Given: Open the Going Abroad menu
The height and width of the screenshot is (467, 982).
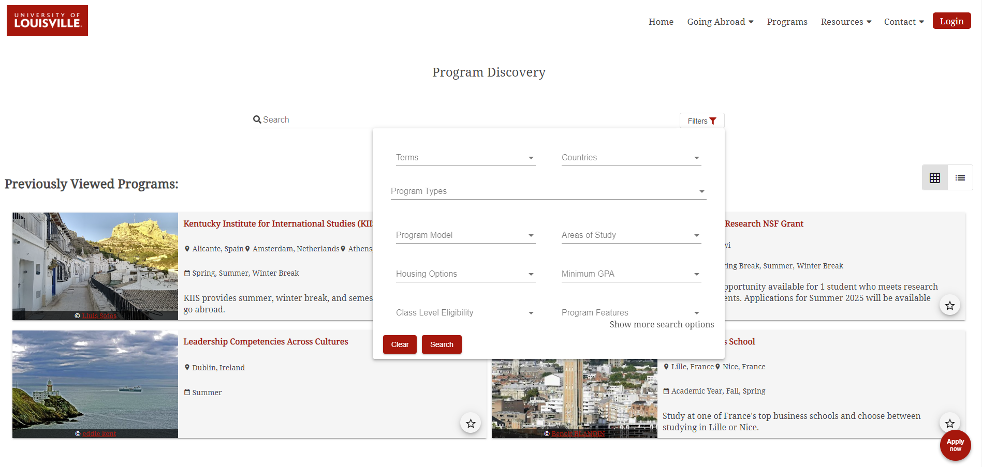Looking at the screenshot, I should tap(720, 22).
